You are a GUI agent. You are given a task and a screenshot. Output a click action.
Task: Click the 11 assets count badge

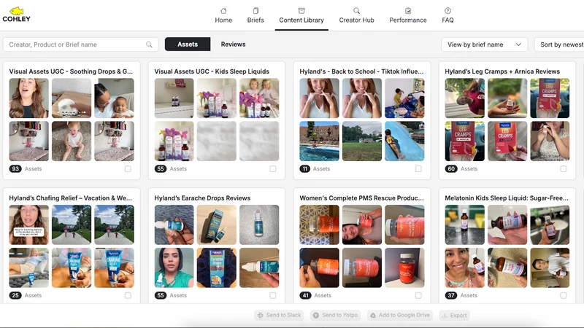304,169
